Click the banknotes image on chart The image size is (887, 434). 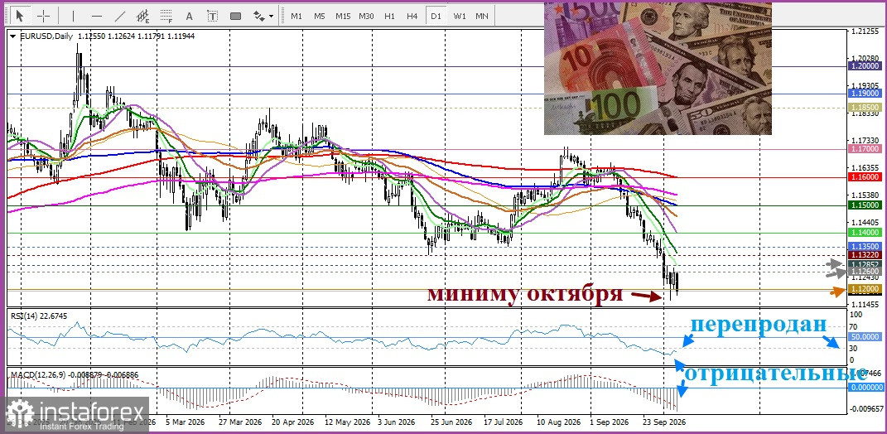[658, 69]
